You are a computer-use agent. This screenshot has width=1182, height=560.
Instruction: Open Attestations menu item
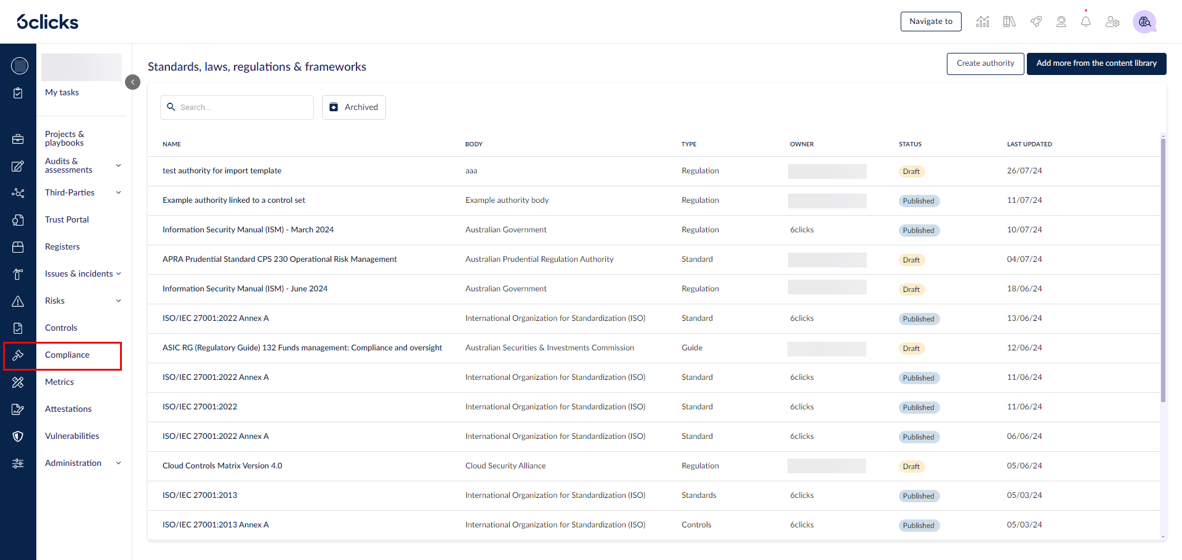tap(68, 409)
